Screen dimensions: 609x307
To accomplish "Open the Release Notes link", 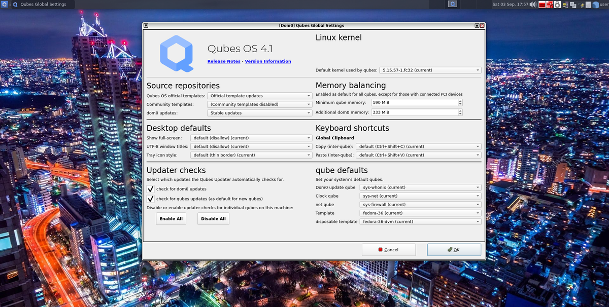I will click(x=223, y=61).
